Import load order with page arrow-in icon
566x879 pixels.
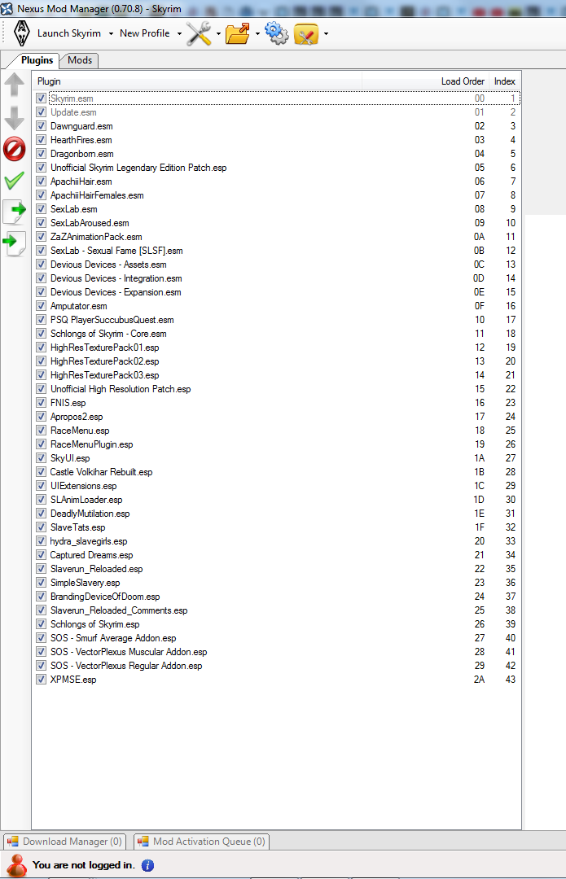click(14, 243)
